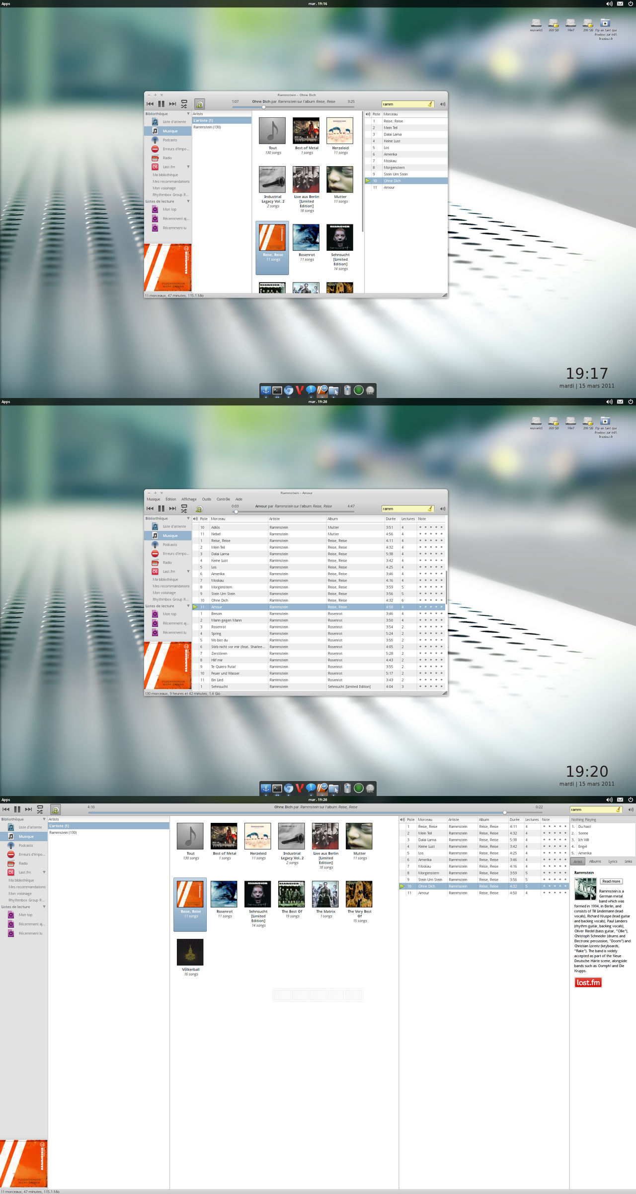This screenshot has height=1194, width=636.
Task: Click the track list scrollbar in middle window
Action: pos(447,587)
